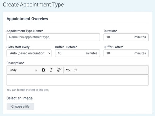Edit the Buffer - Before minutes field
The image size is (155, 116).
click(x=77, y=53)
